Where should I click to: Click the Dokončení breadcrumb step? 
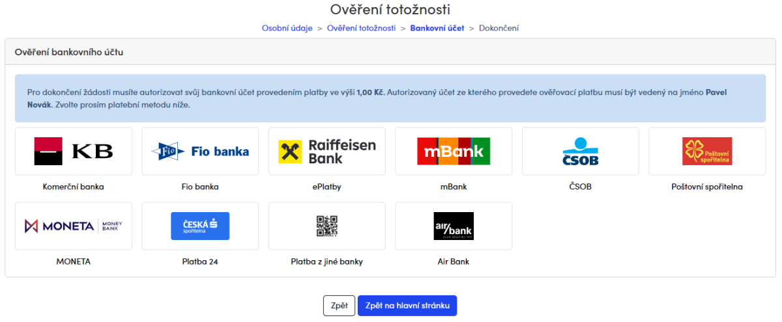[499, 28]
